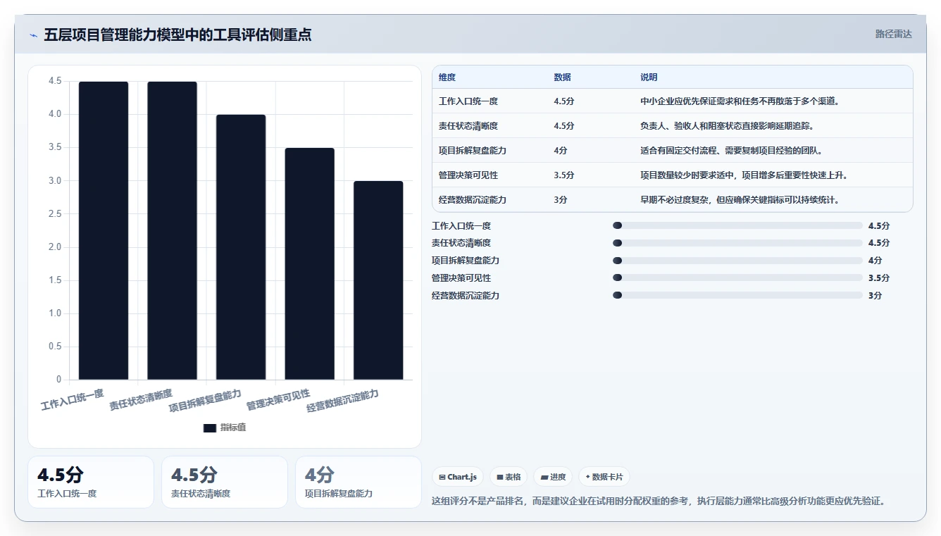Click the 2.5 y-axis label on the chart
941x536 pixels.
[x=55, y=213]
